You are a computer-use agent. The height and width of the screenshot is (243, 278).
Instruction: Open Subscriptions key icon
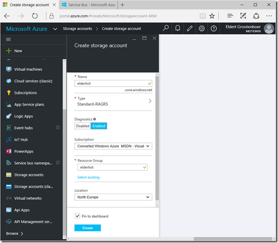pos(9,92)
